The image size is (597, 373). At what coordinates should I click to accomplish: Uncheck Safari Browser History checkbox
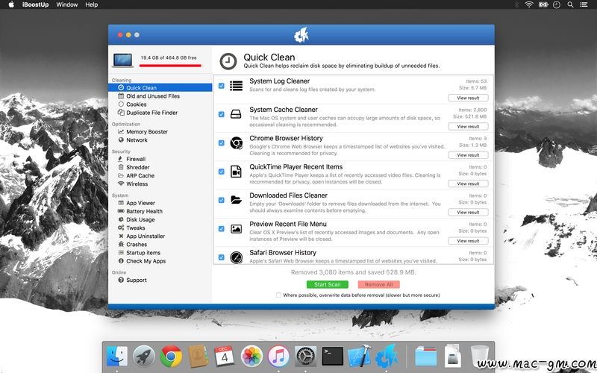pos(221,257)
